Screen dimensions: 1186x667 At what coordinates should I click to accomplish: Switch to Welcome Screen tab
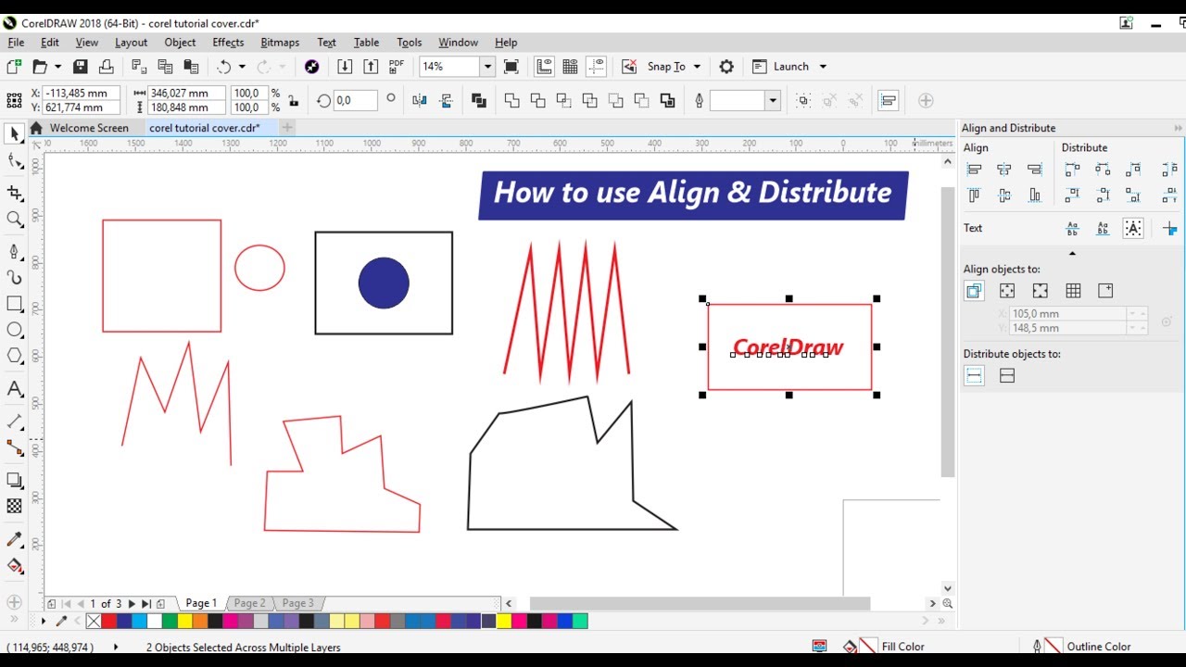tap(89, 128)
